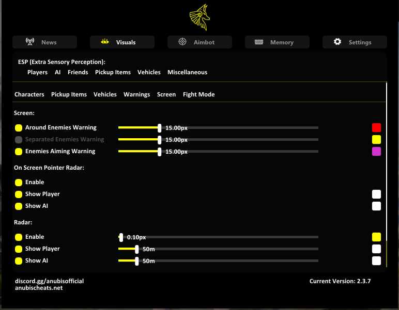Open the Miscellaneous ESP tab
399x310 pixels.
coord(187,72)
